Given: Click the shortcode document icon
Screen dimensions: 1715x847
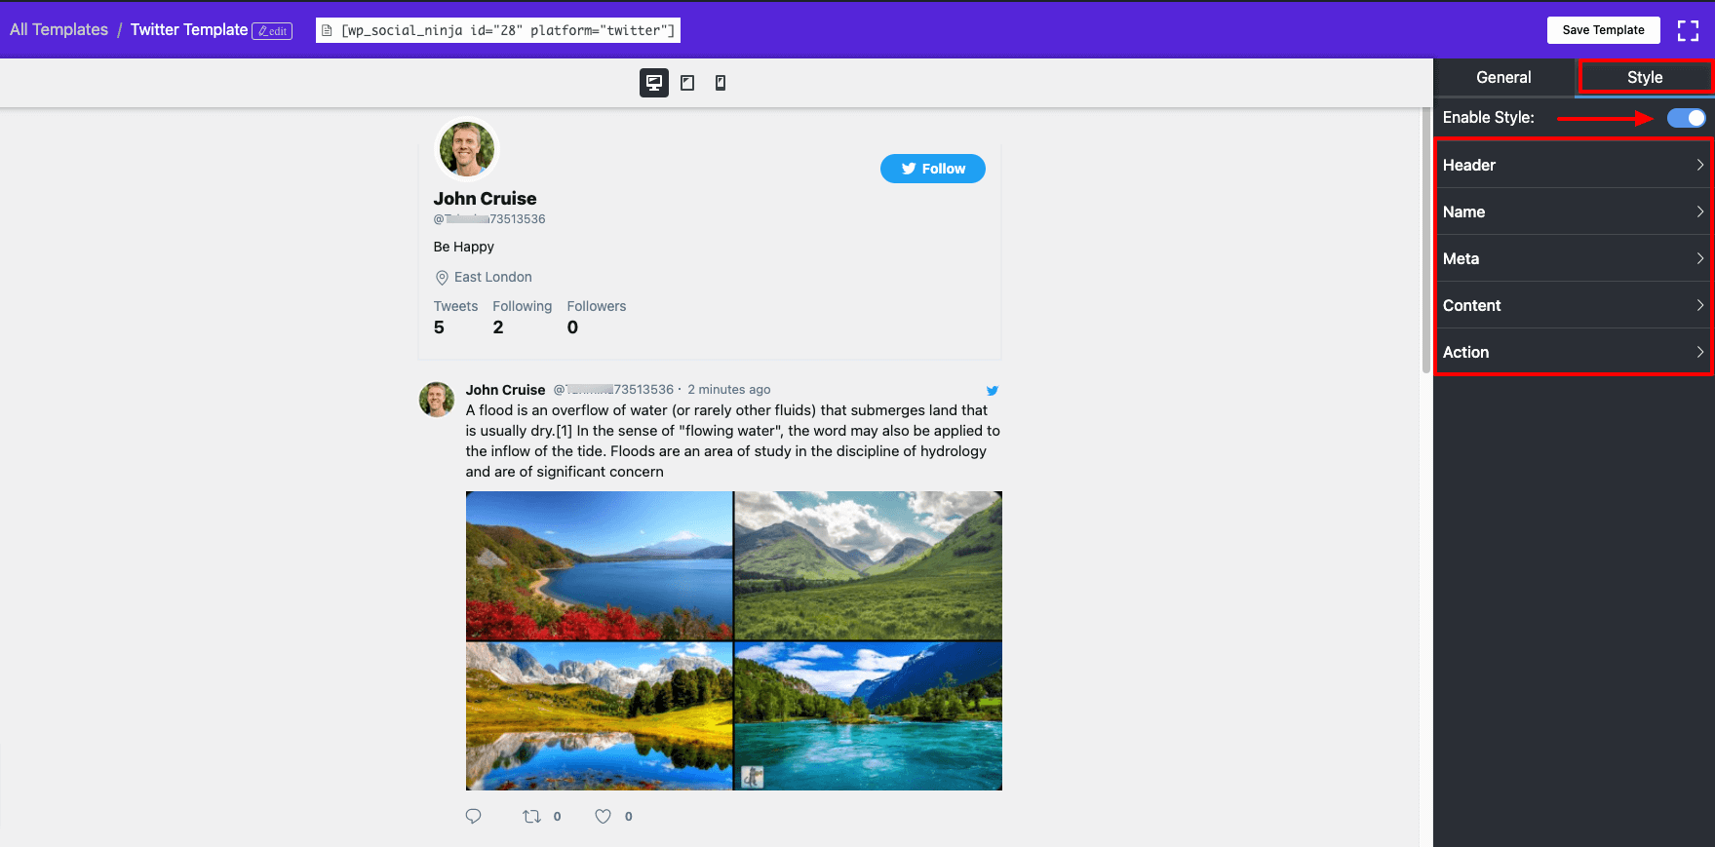Looking at the screenshot, I should click(x=327, y=30).
